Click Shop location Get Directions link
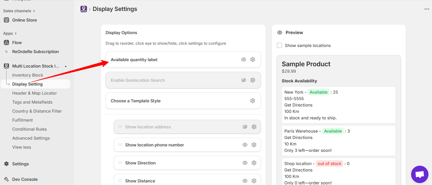This screenshot has width=432, height=185. click(x=298, y=170)
